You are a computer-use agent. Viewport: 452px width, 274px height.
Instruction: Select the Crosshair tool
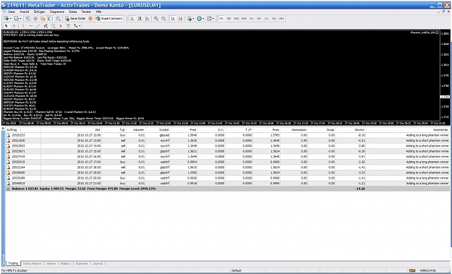point(14,25)
